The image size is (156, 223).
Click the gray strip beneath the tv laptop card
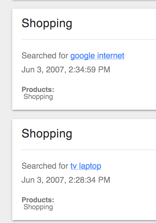click(84, 222)
